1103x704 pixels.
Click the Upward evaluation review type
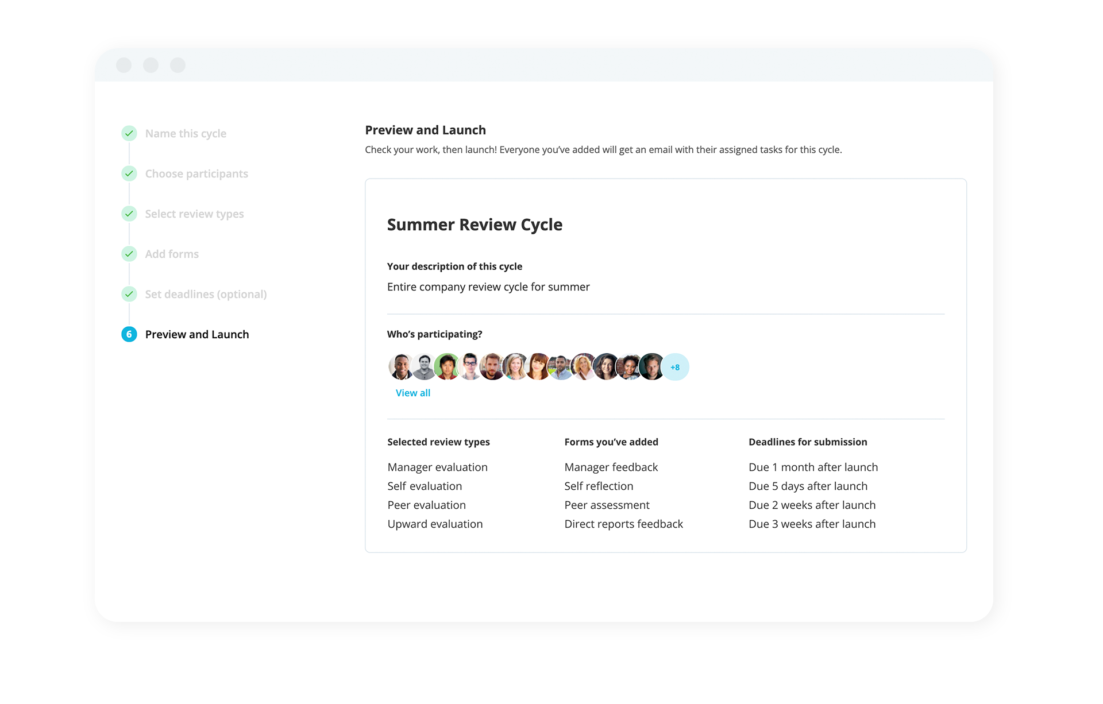[x=435, y=524]
